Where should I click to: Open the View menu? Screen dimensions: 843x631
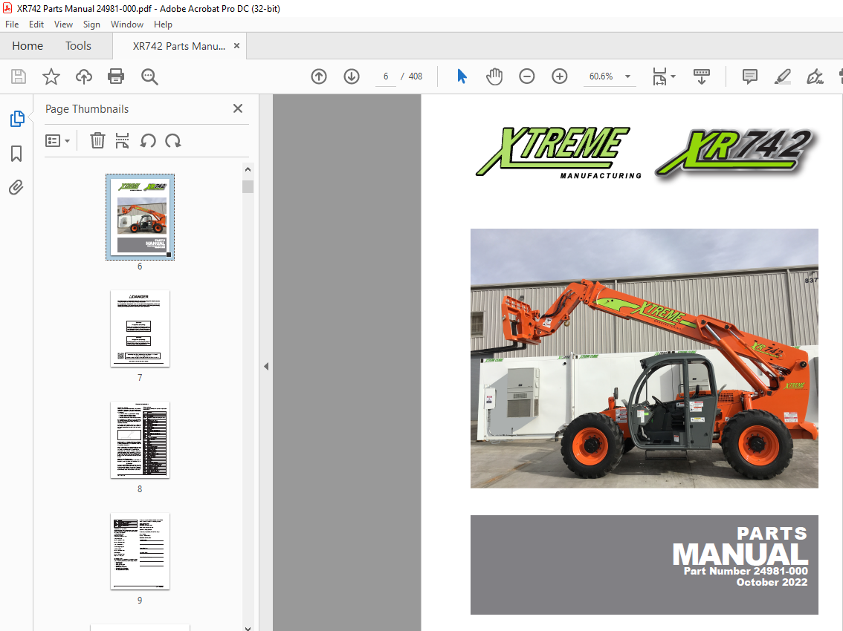(63, 24)
